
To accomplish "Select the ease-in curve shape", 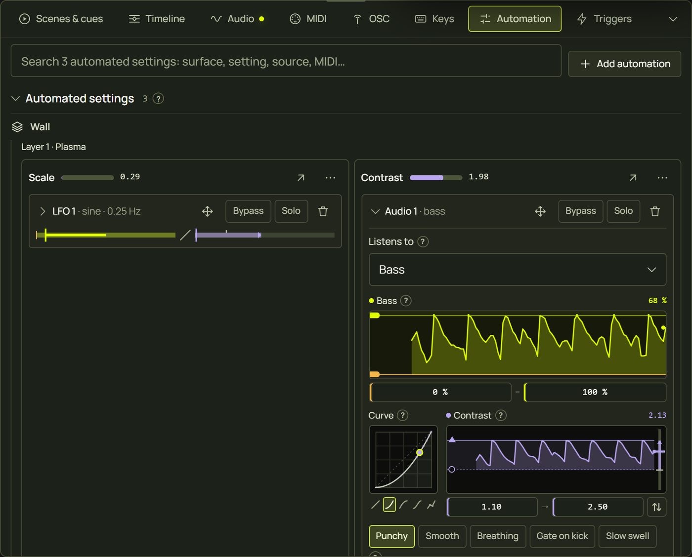I will (x=389, y=505).
